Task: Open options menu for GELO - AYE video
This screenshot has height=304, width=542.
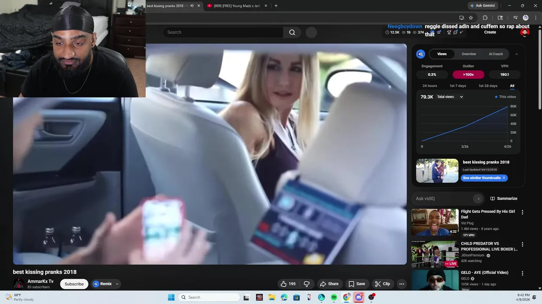Action: (x=522, y=274)
